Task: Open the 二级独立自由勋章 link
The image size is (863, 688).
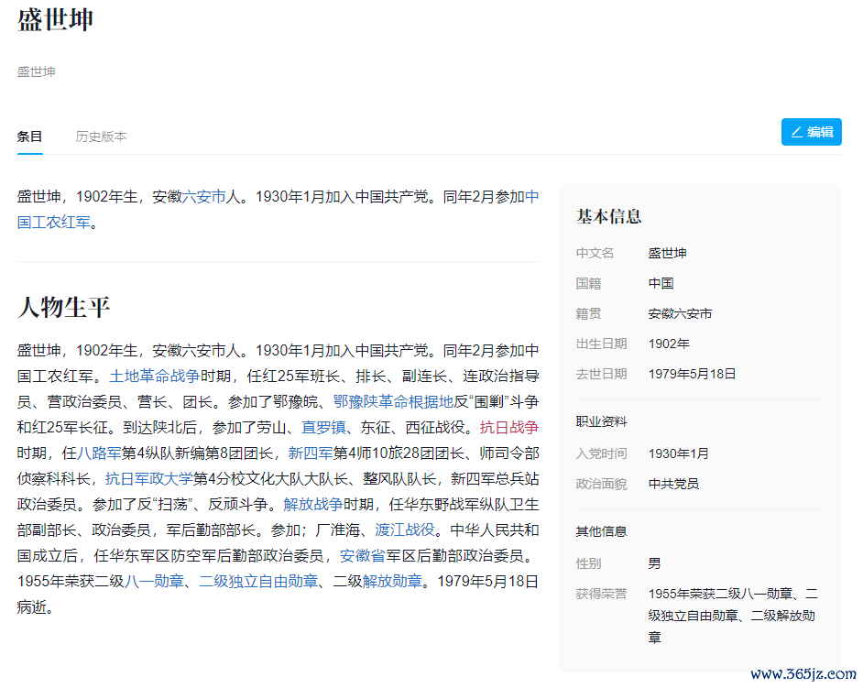Action: tap(258, 581)
